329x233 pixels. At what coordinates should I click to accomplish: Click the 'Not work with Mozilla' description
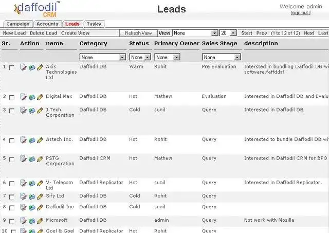click(269, 220)
